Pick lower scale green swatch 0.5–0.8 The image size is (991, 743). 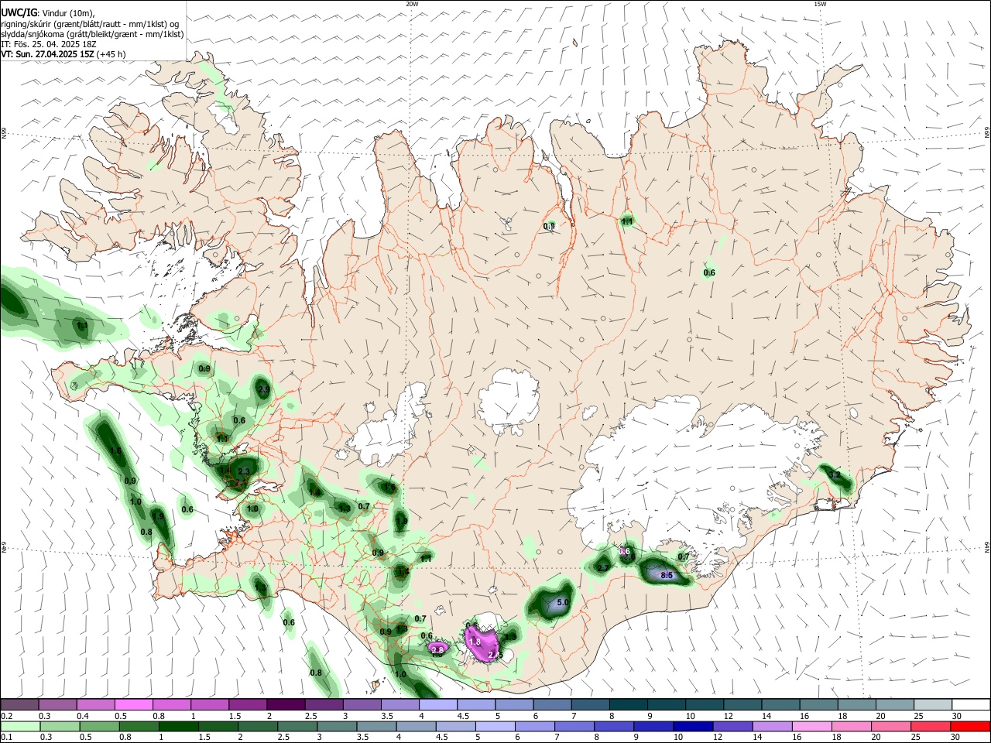click(100, 726)
